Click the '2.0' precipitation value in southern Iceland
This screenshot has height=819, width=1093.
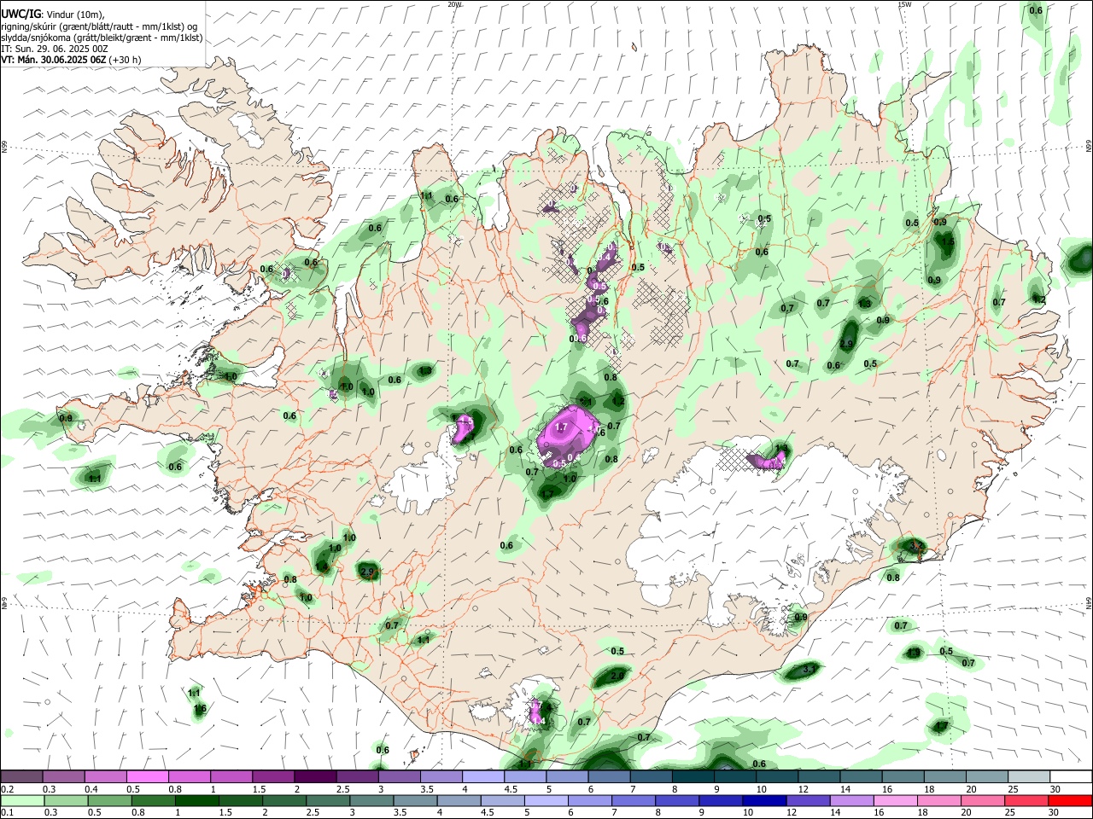pyautogui.click(x=617, y=676)
